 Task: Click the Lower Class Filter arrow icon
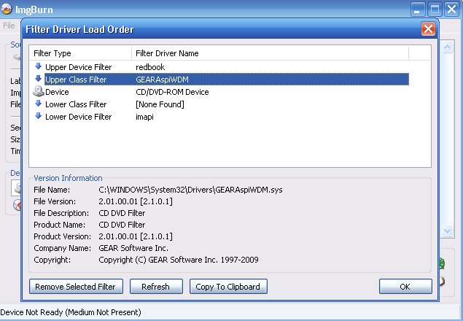[x=38, y=104]
